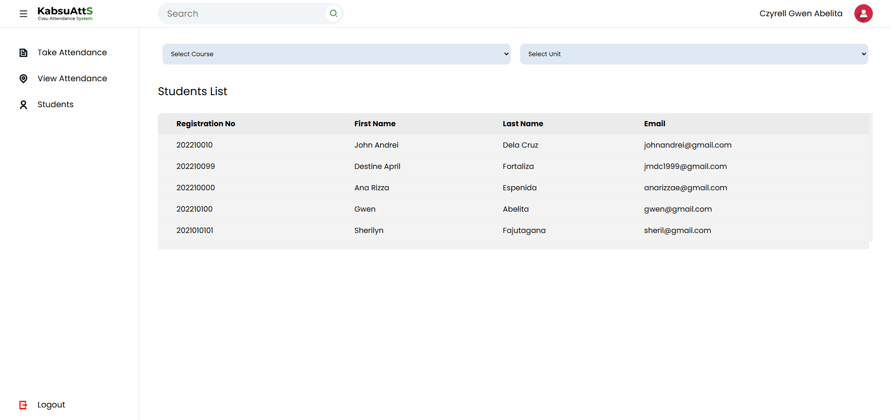The image size is (891, 420).
Task: Click the Students person icon
Action: click(x=23, y=105)
